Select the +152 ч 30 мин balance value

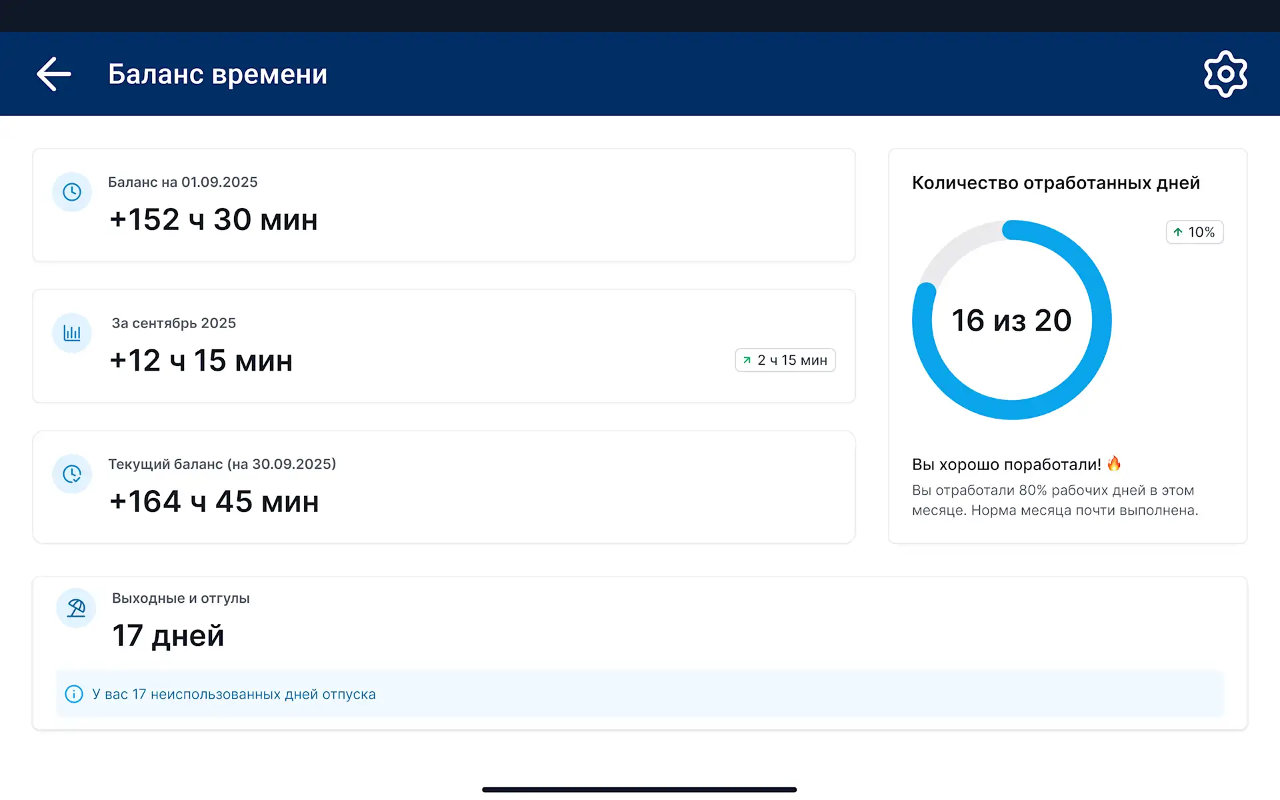click(x=213, y=219)
